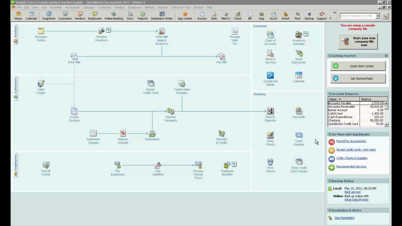Open Purchase Orders workflow icon
The height and width of the screenshot is (226, 402).
pos(41,31)
